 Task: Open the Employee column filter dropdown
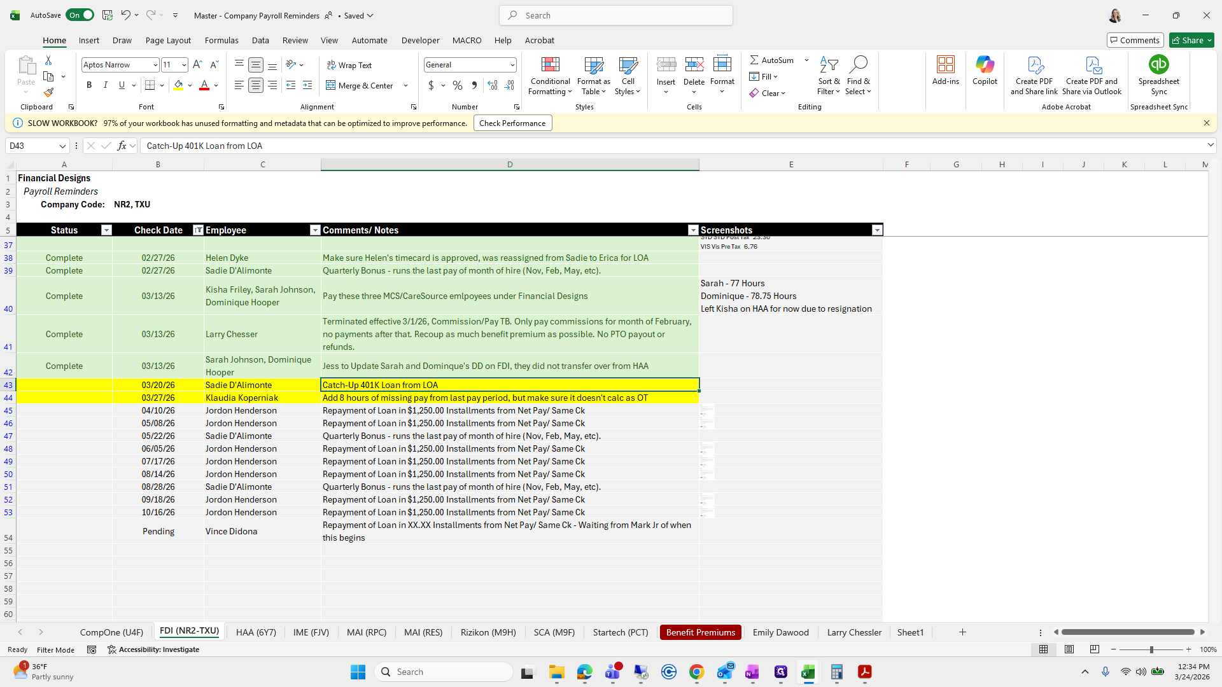click(x=314, y=230)
